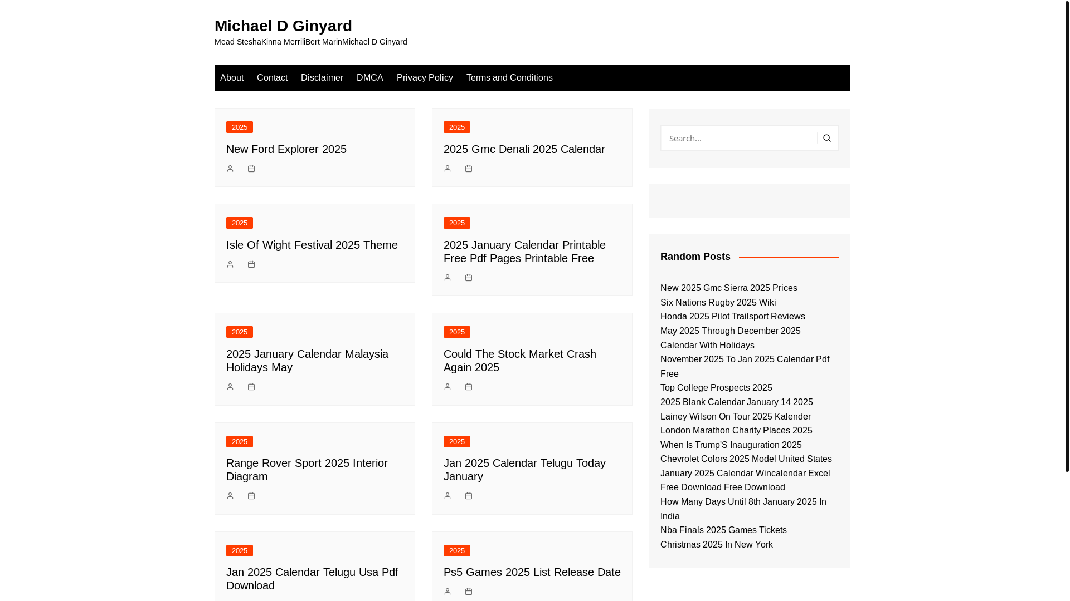Go to the DMCA page
This screenshot has width=1070, height=601.
pyautogui.click(x=370, y=78)
